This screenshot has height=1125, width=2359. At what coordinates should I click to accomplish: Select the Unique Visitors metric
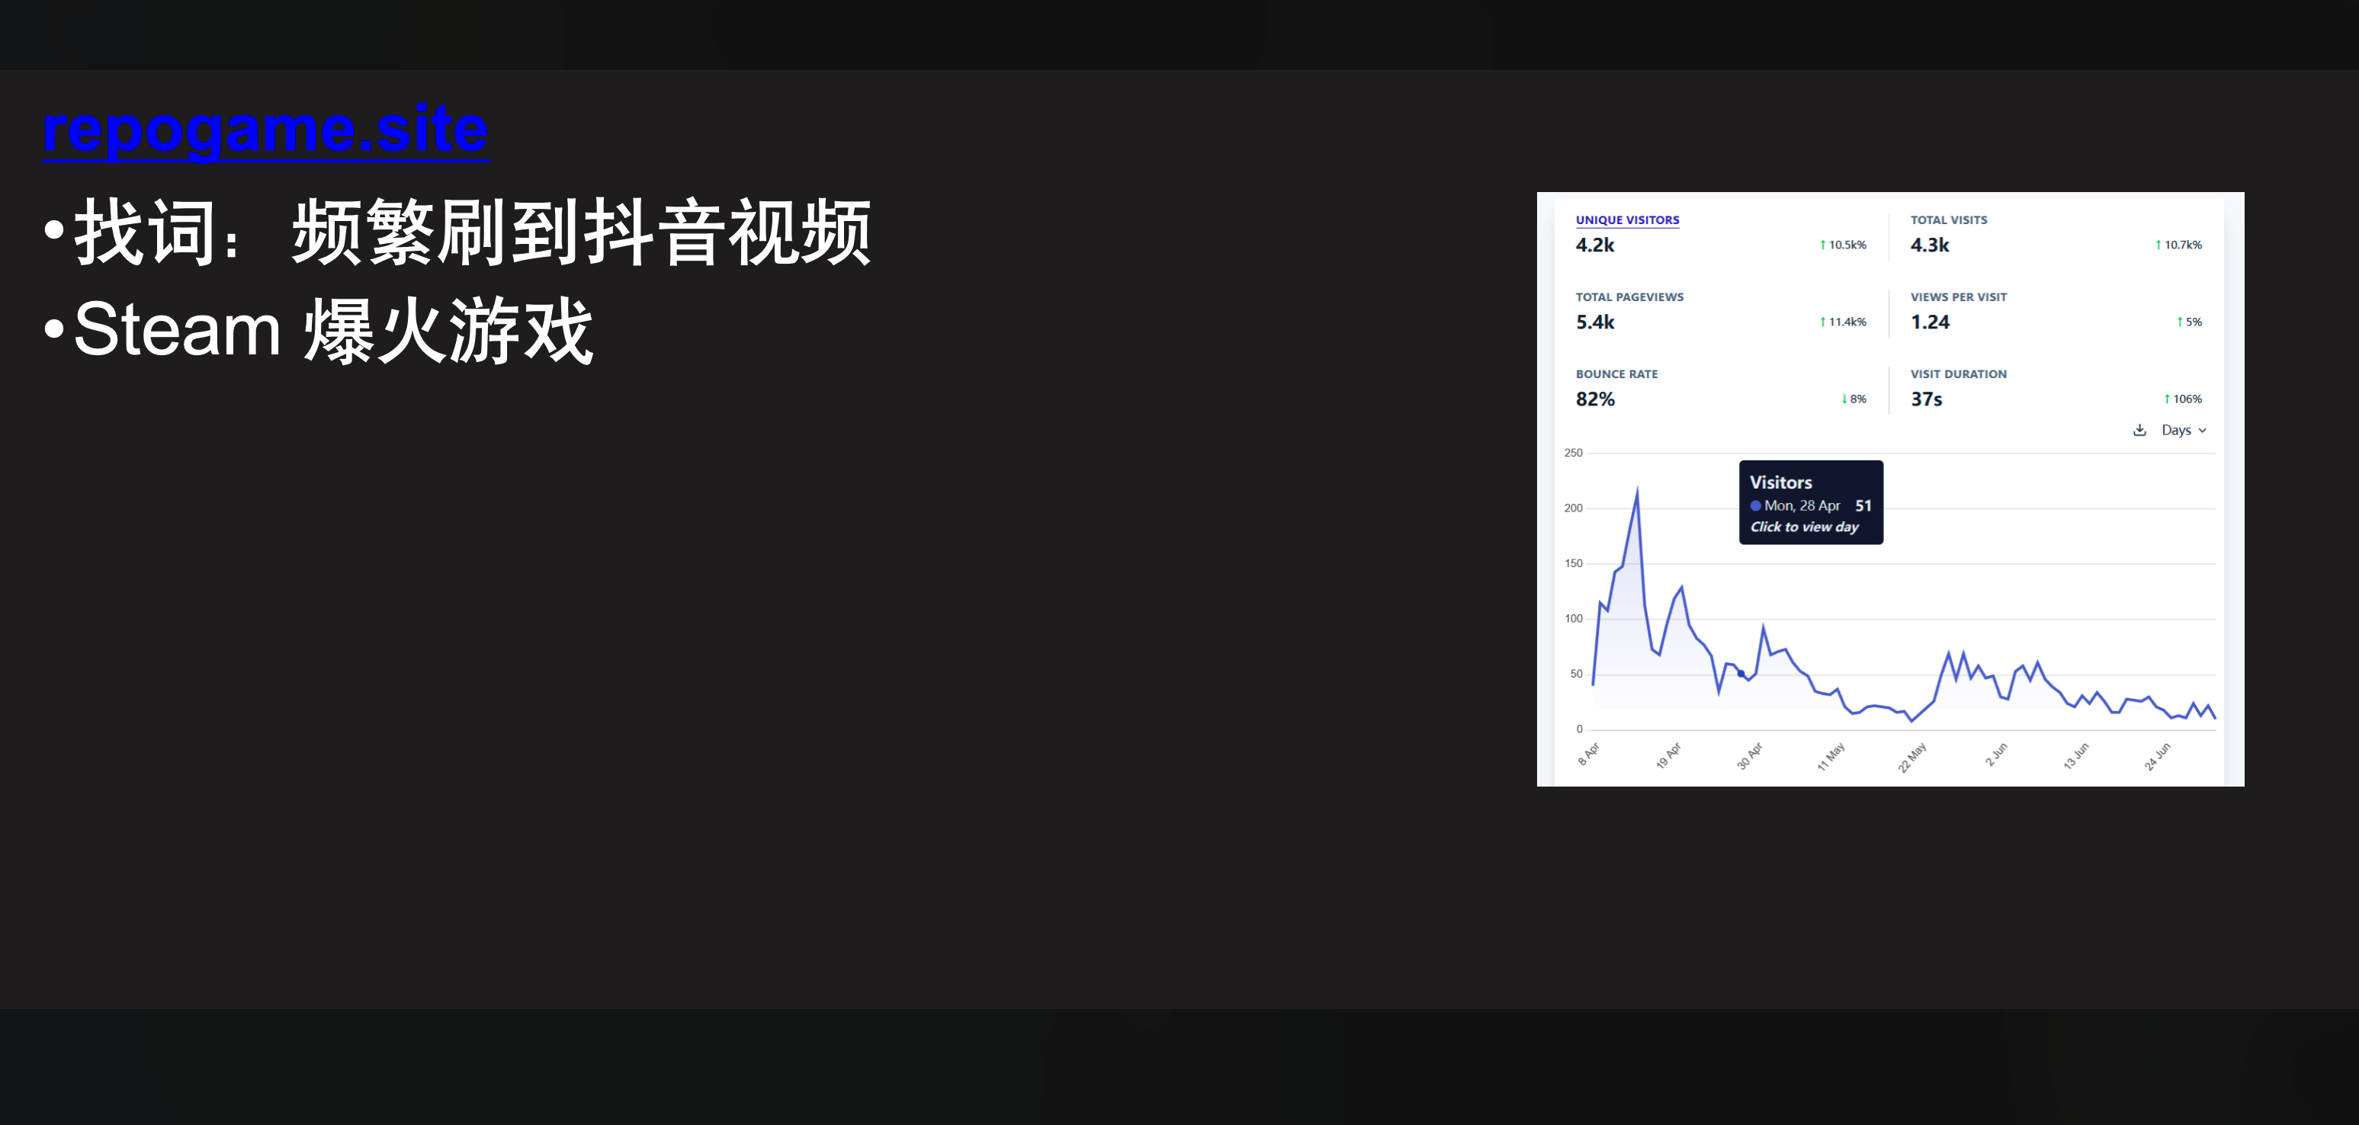[1627, 220]
